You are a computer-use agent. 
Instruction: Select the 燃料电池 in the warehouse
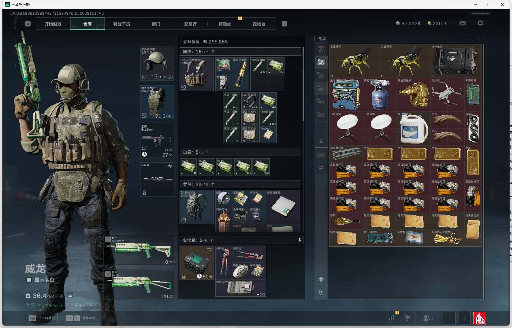(x=456, y=61)
